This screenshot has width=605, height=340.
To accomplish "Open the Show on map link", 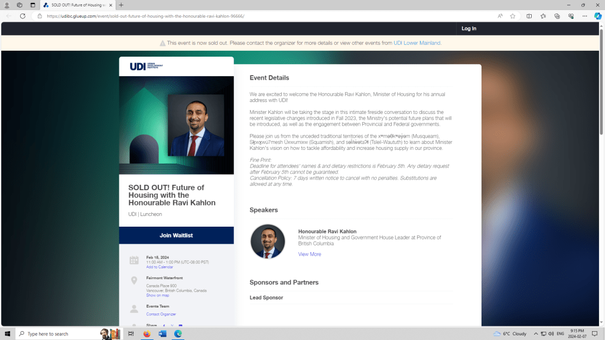I will pos(158,295).
